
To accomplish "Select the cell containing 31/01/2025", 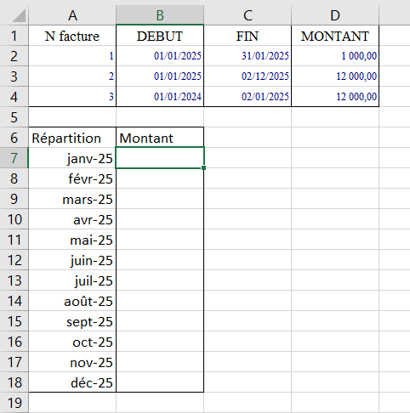I will [248, 56].
